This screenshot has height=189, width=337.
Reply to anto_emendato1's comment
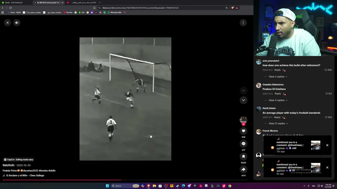point(277,70)
